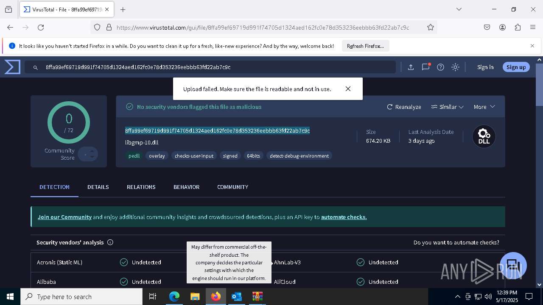Click the info icon beside Security vendors' analysis
The image size is (543, 305).
click(x=110, y=242)
